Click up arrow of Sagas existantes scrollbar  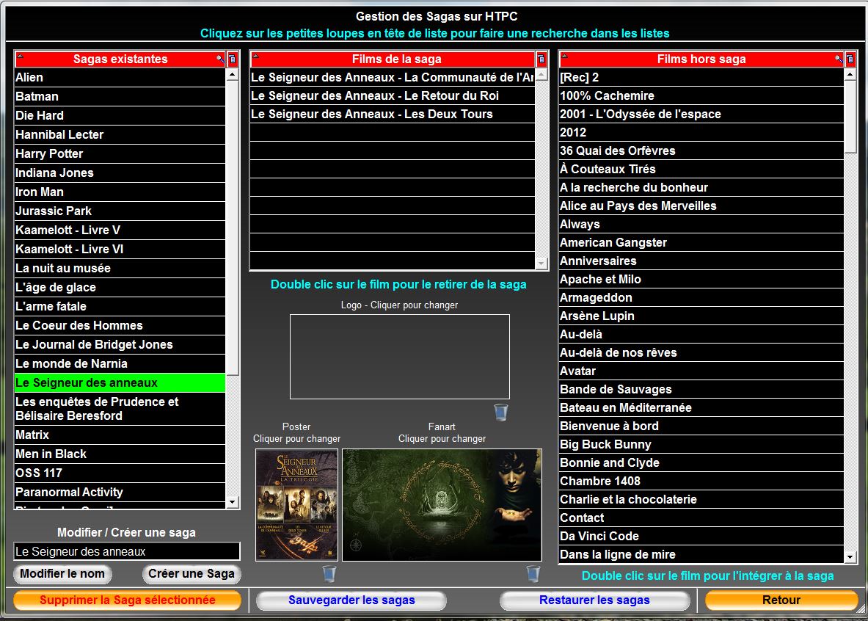pyautogui.click(x=233, y=74)
